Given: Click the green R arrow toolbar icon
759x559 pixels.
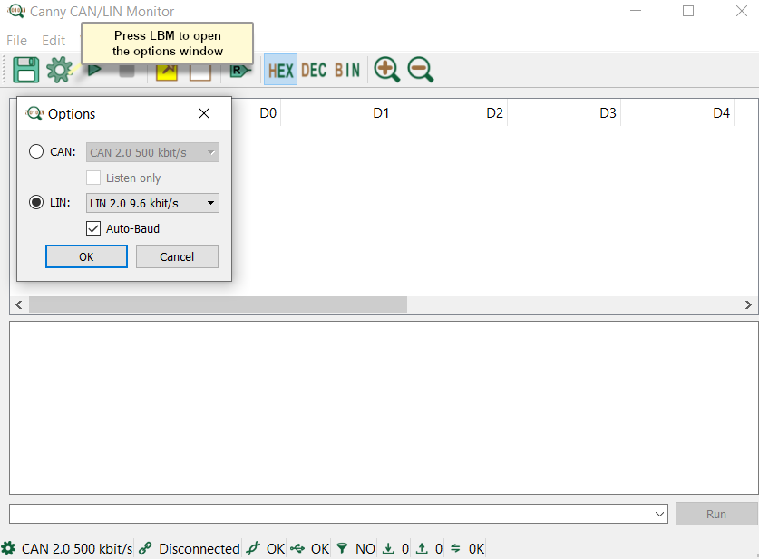Looking at the screenshot, I should point(240,71).
